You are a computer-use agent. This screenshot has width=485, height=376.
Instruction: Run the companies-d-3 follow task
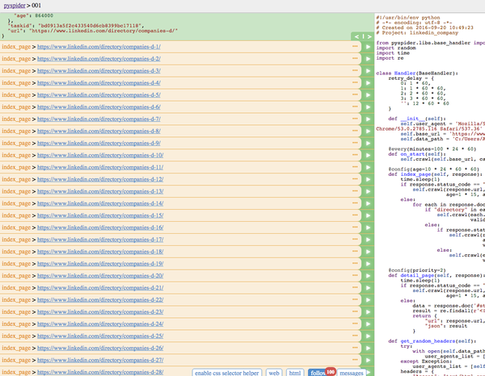click(368, 71)
